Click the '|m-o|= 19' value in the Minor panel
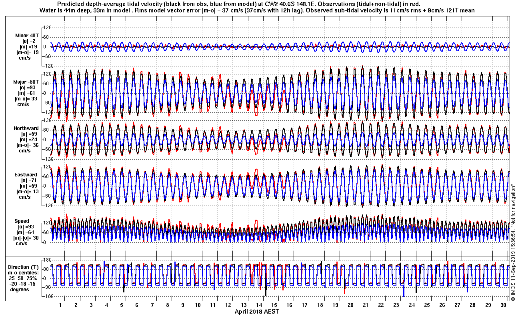This screenshot has width=520, height=320. (27, 52)
